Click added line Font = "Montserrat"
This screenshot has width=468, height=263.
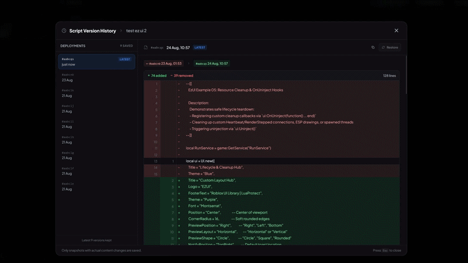[x=271, y=206]
